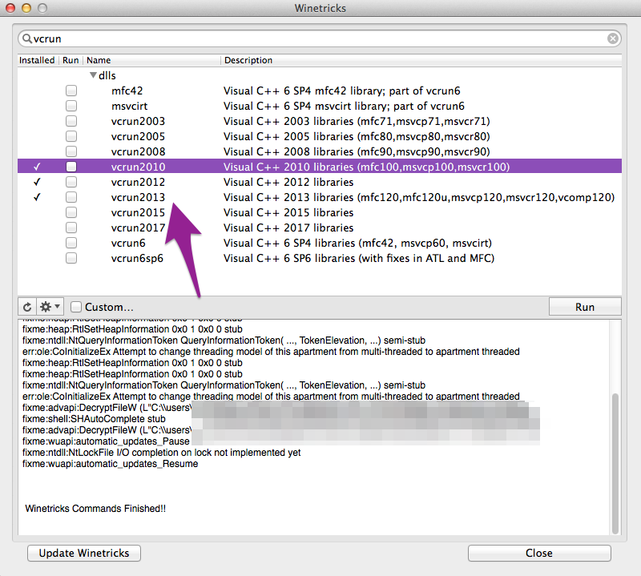Click the NtLockFile 'not implemented yet' log line
641x576 pixels.
click(x=162, y=453)
